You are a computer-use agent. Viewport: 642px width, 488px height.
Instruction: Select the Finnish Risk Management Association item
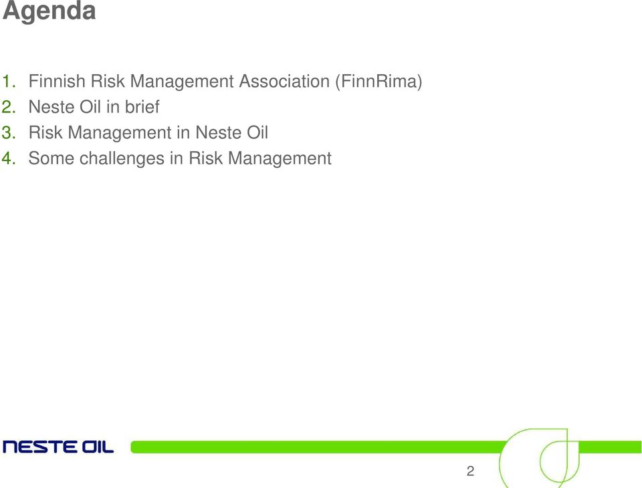[x=225, y=81]
